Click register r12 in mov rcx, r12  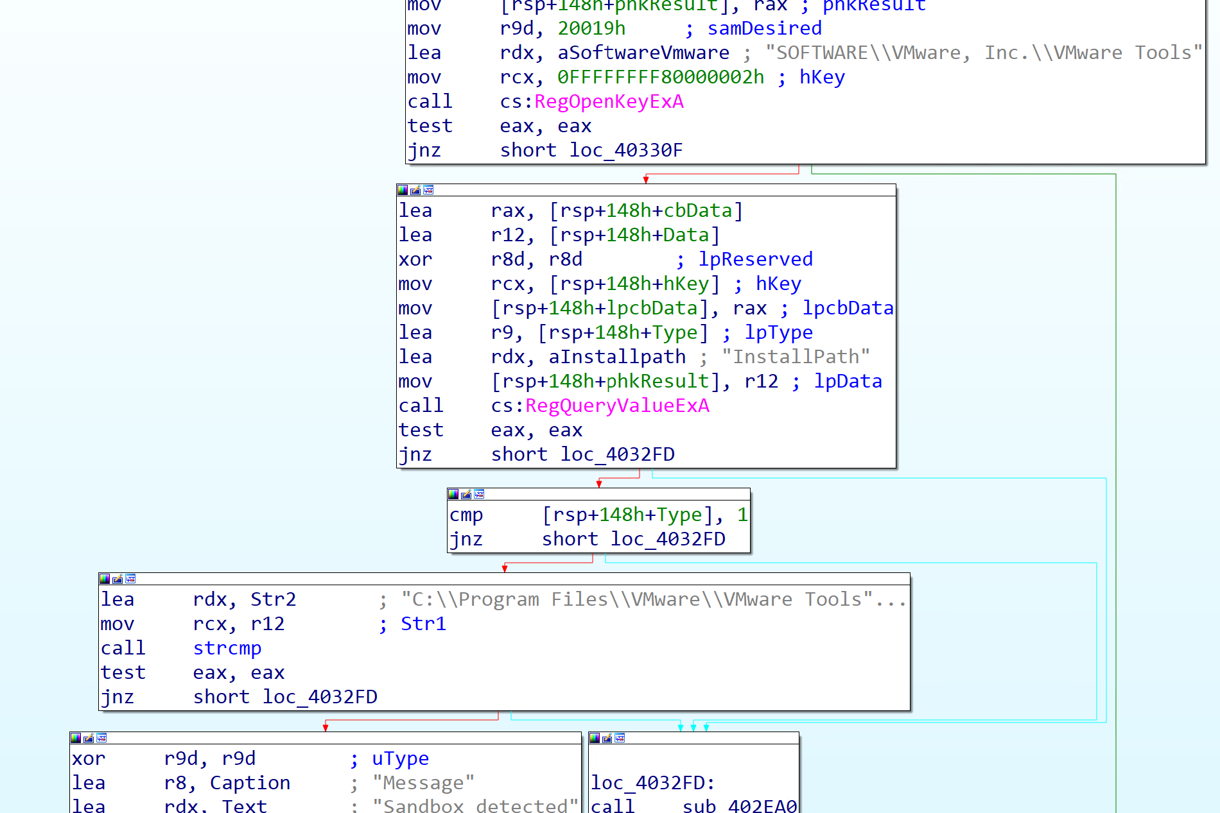(x=267, y=624)
